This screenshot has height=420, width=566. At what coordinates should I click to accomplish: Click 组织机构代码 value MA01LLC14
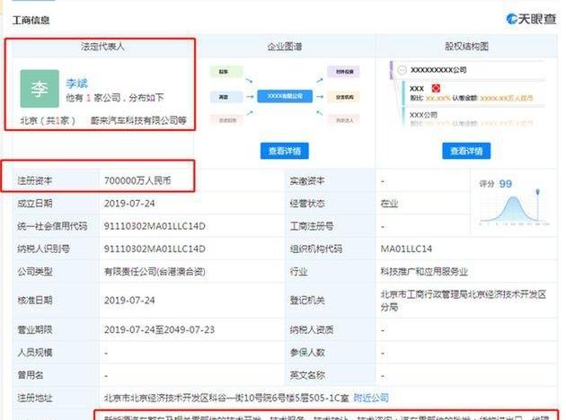coord(406,249)
